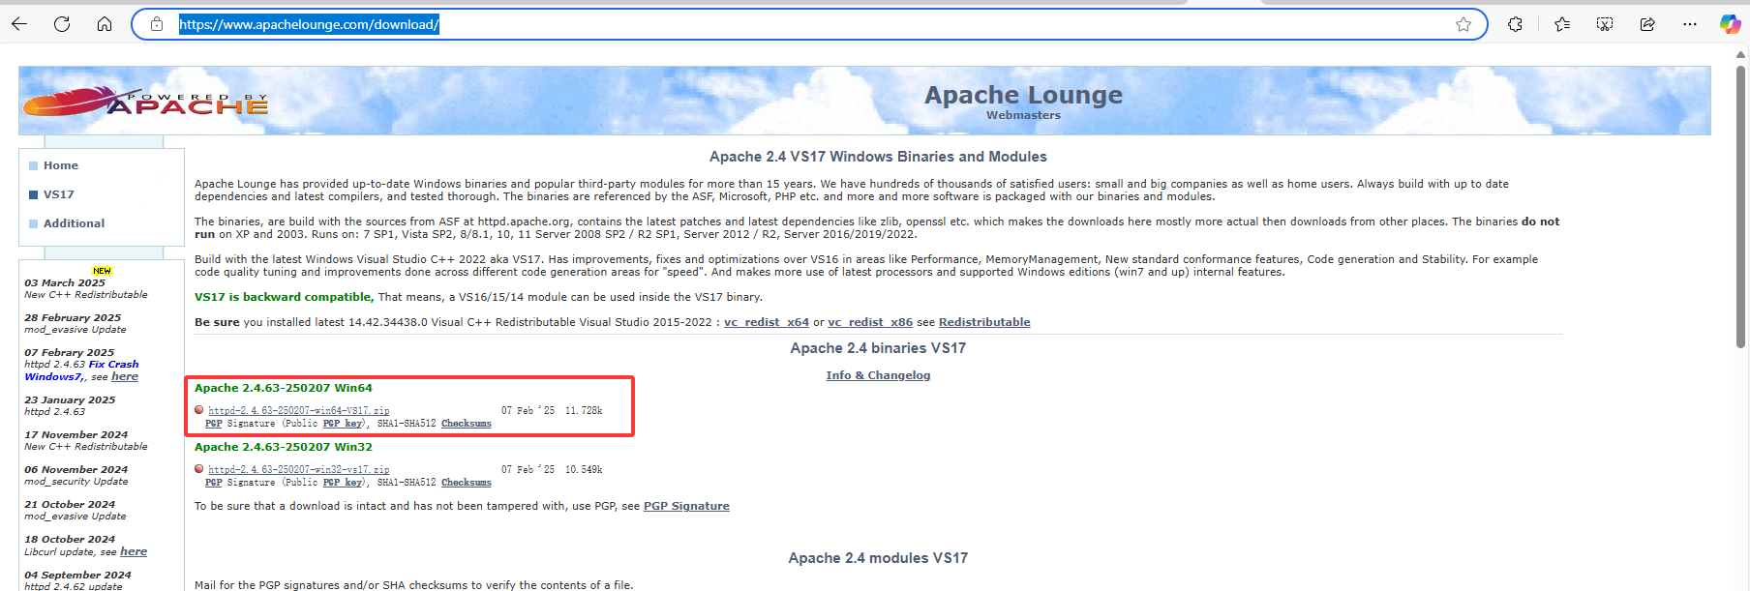
Task: Click the red bullet beside the win32 zip
Action: pos(199,469)
